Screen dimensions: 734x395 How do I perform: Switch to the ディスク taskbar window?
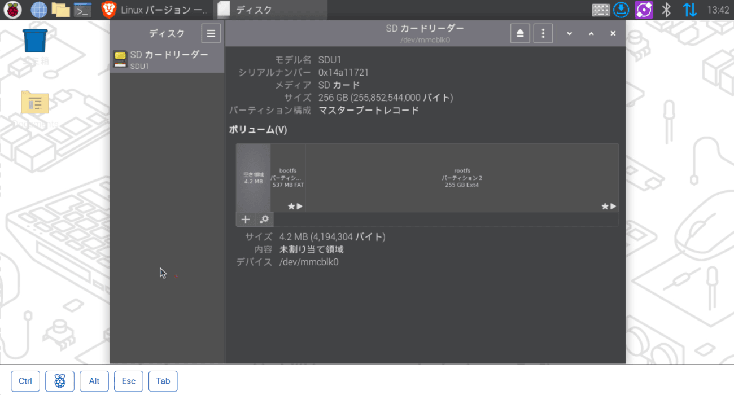tap(271, 10)
